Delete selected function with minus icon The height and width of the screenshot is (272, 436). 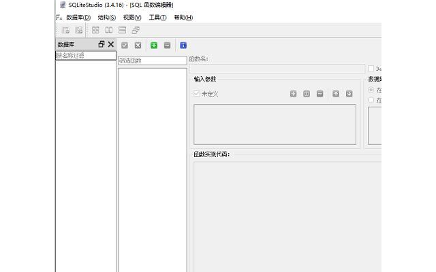click(x=167, y=46)
